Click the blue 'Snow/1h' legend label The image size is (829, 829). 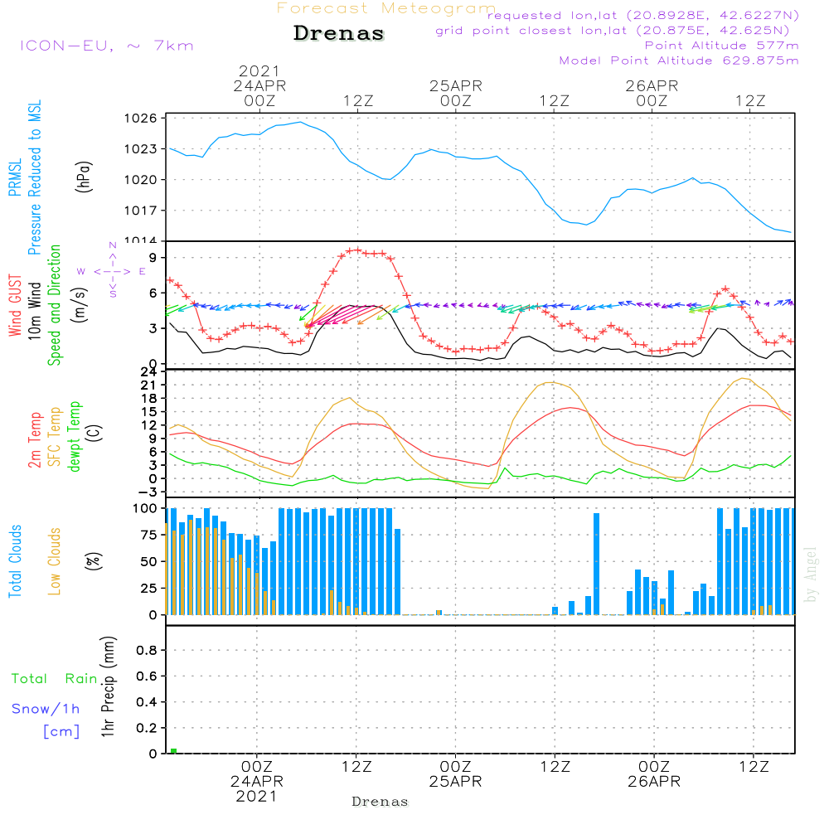pyautogui.click(x=46, y=709)
